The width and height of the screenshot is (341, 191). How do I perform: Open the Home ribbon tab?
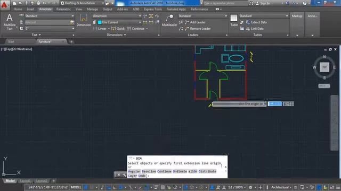[18, 9]
